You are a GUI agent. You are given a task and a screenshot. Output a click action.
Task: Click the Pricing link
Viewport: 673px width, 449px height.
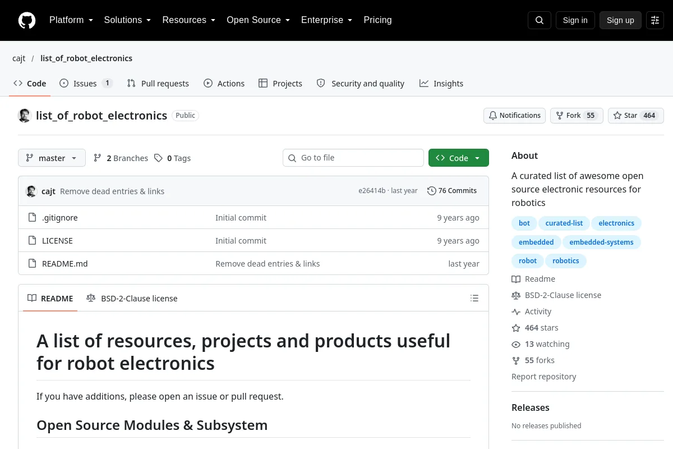point(377,20)
